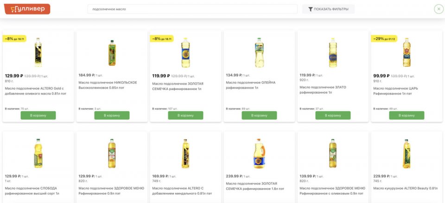Add ЗЛАТО oil to cart
Screen dimensions: 445x203
(333, 115)
